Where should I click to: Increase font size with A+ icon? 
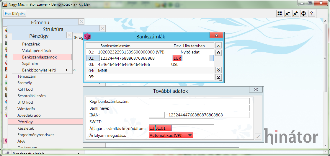pos(295,14)
